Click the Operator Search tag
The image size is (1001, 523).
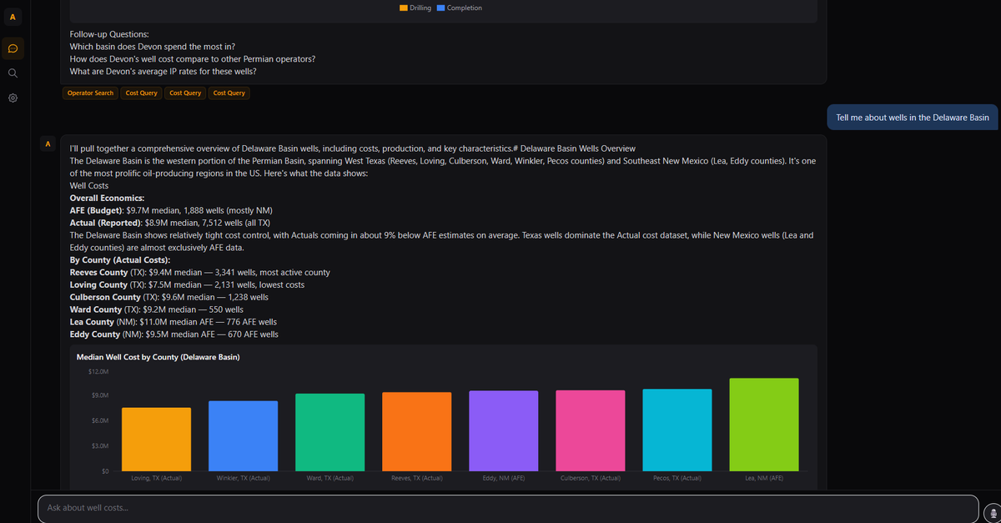coord(91,93)
